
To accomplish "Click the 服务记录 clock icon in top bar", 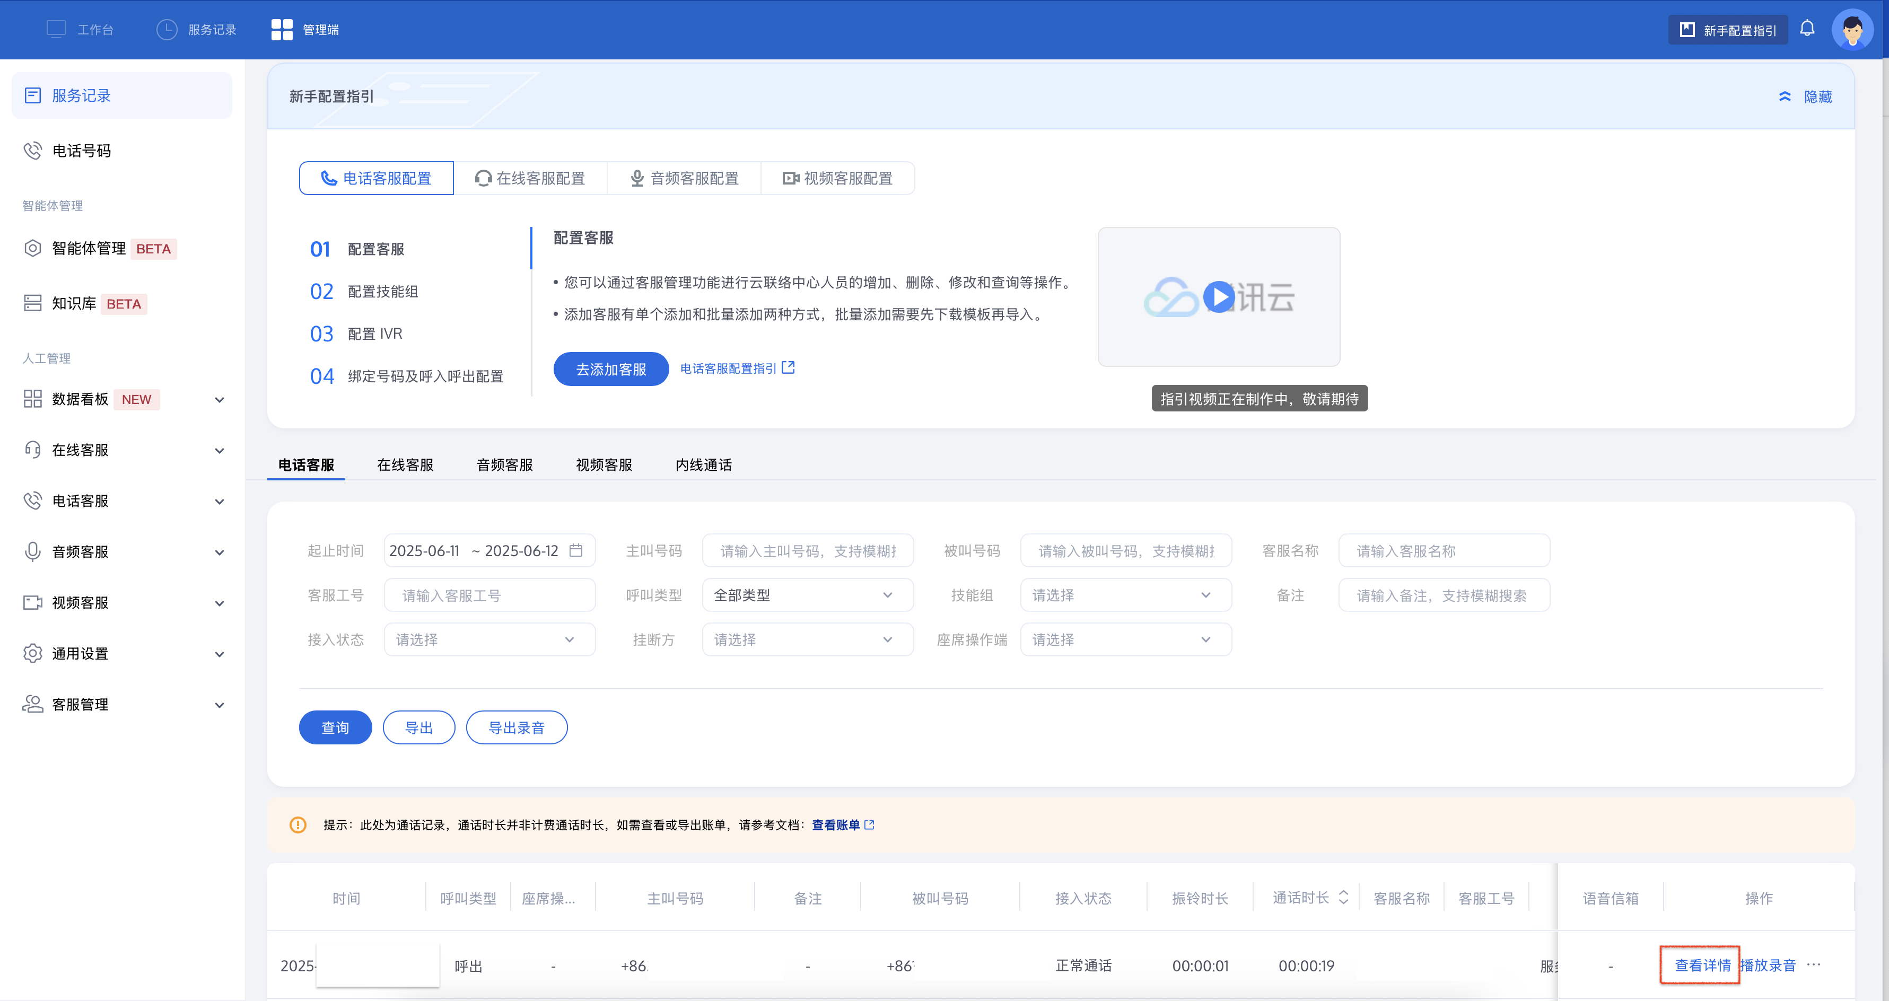I will pos(167,29).
